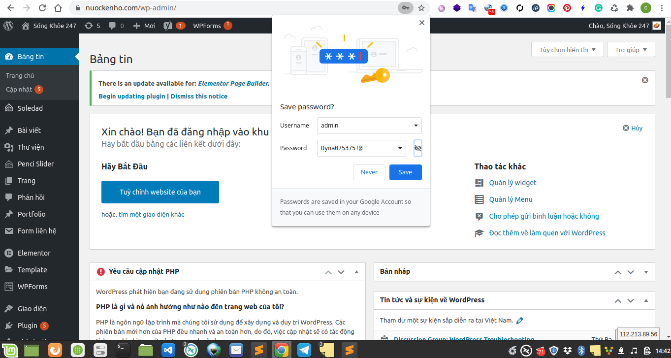Open the Password dropdown arrow

point(400,148)
